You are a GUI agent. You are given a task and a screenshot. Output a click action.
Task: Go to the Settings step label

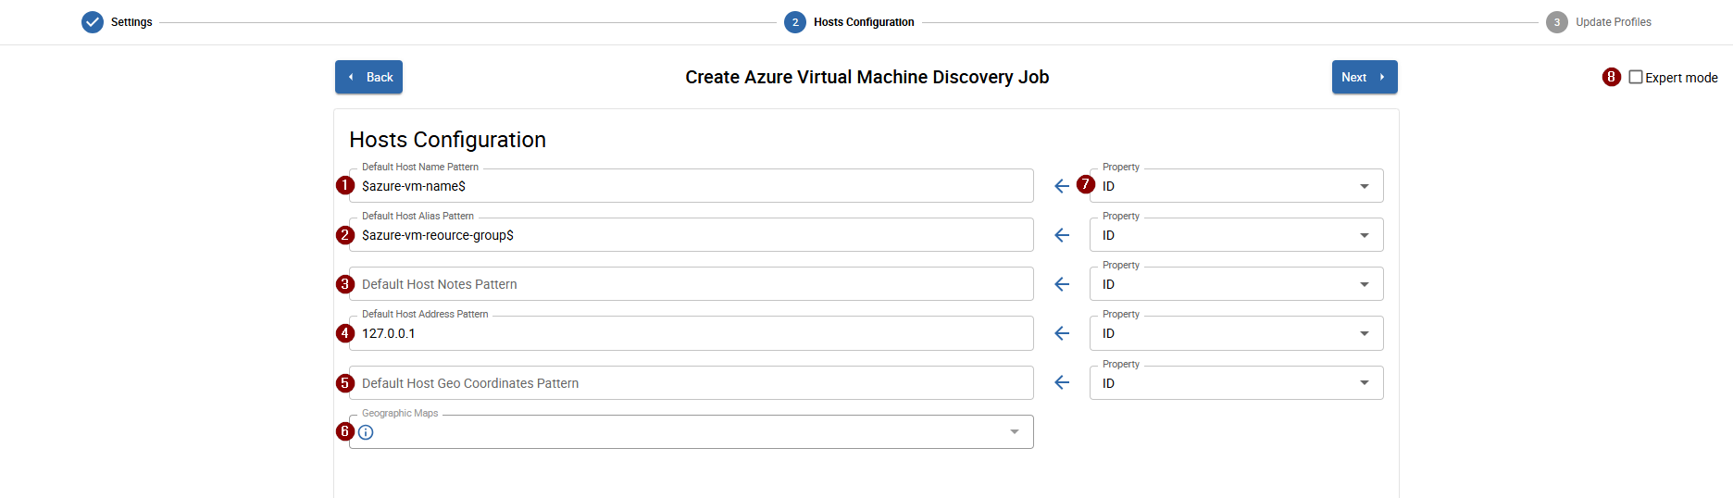131,22
